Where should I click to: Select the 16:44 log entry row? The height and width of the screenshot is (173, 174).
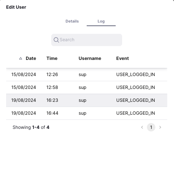pyautogui.click(x=87, y=113)
